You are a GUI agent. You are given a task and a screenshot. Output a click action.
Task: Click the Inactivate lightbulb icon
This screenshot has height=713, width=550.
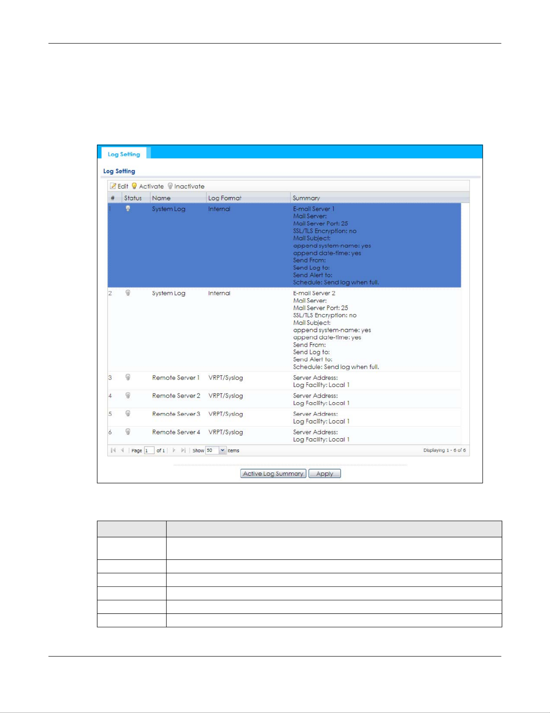[x=170, y=186]
